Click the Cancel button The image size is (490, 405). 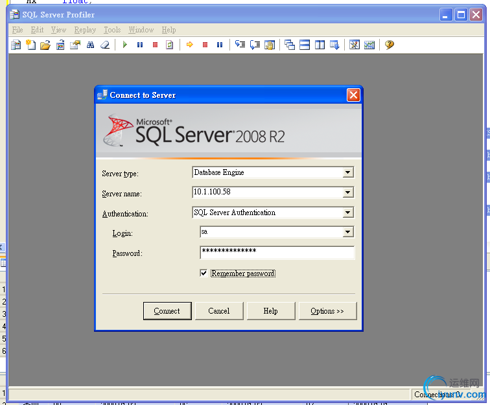[219, 311]
